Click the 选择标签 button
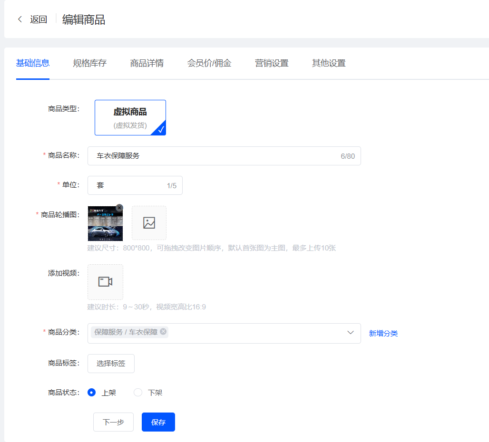The width and height of the screenshot is (489, 442). coord(111,364)
